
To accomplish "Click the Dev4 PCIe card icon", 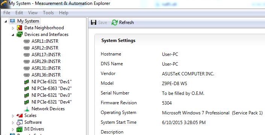I will [x=27, y=102].
